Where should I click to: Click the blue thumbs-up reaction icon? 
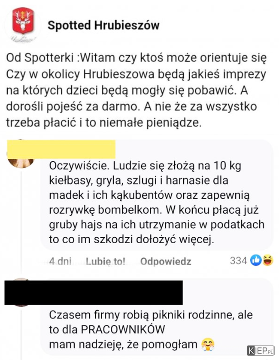click(255, 260)
